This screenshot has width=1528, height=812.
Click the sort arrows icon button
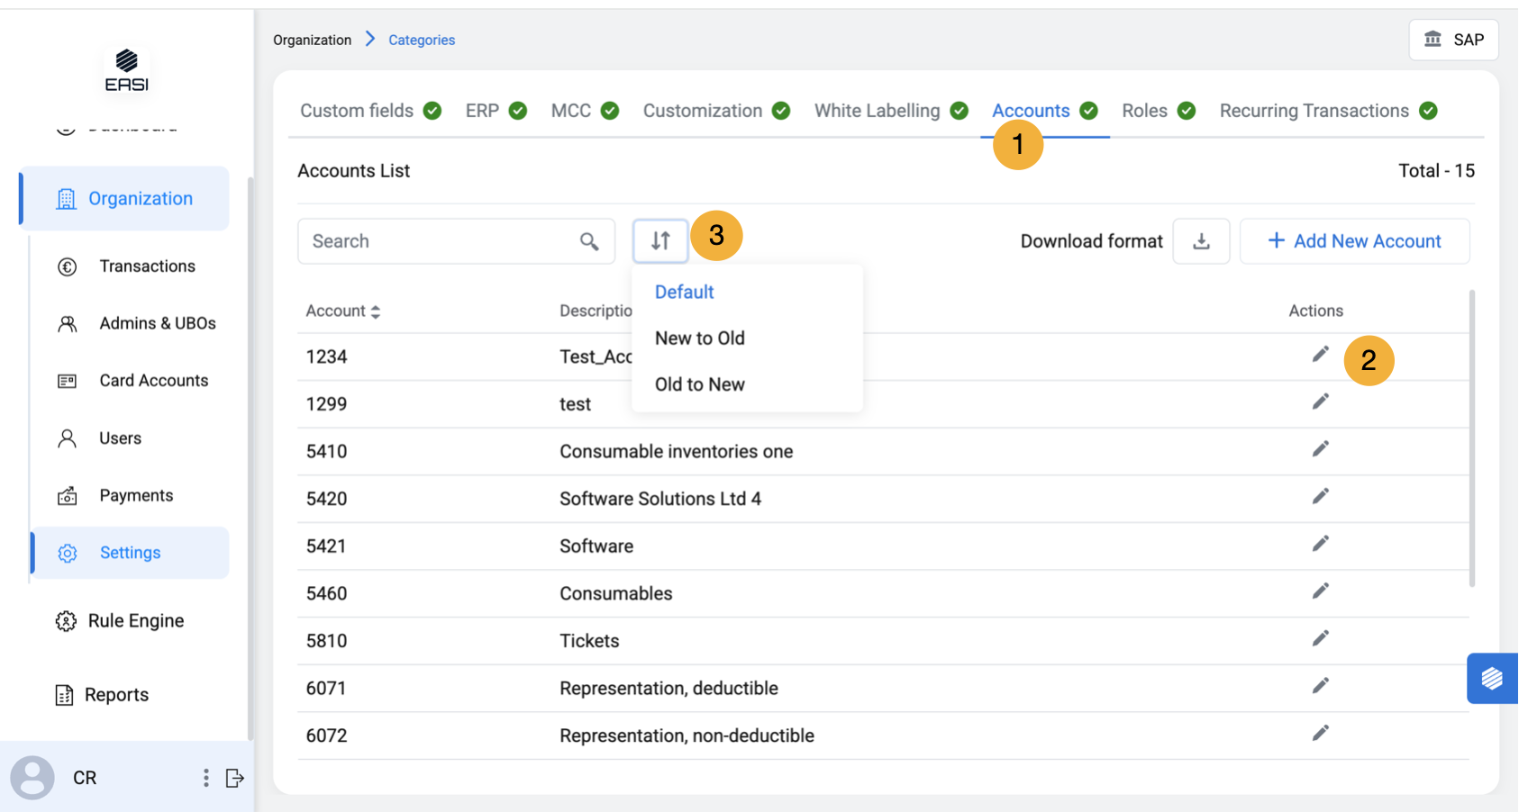[x=660, y=241]
